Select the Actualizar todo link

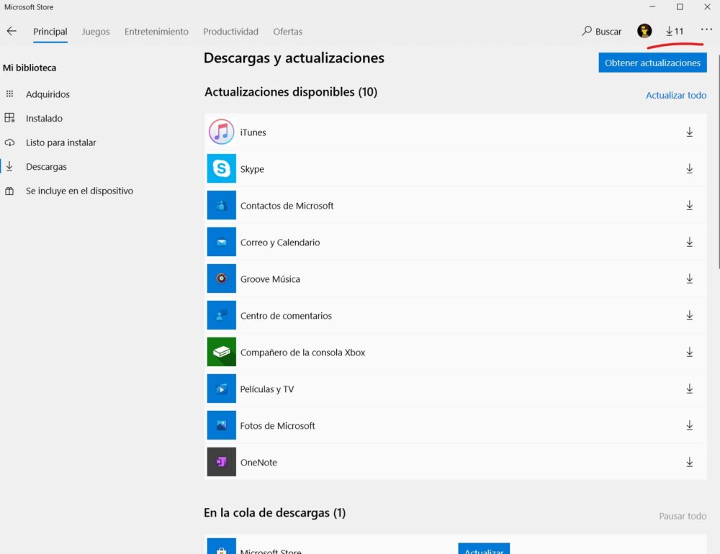tap(675, 95)
